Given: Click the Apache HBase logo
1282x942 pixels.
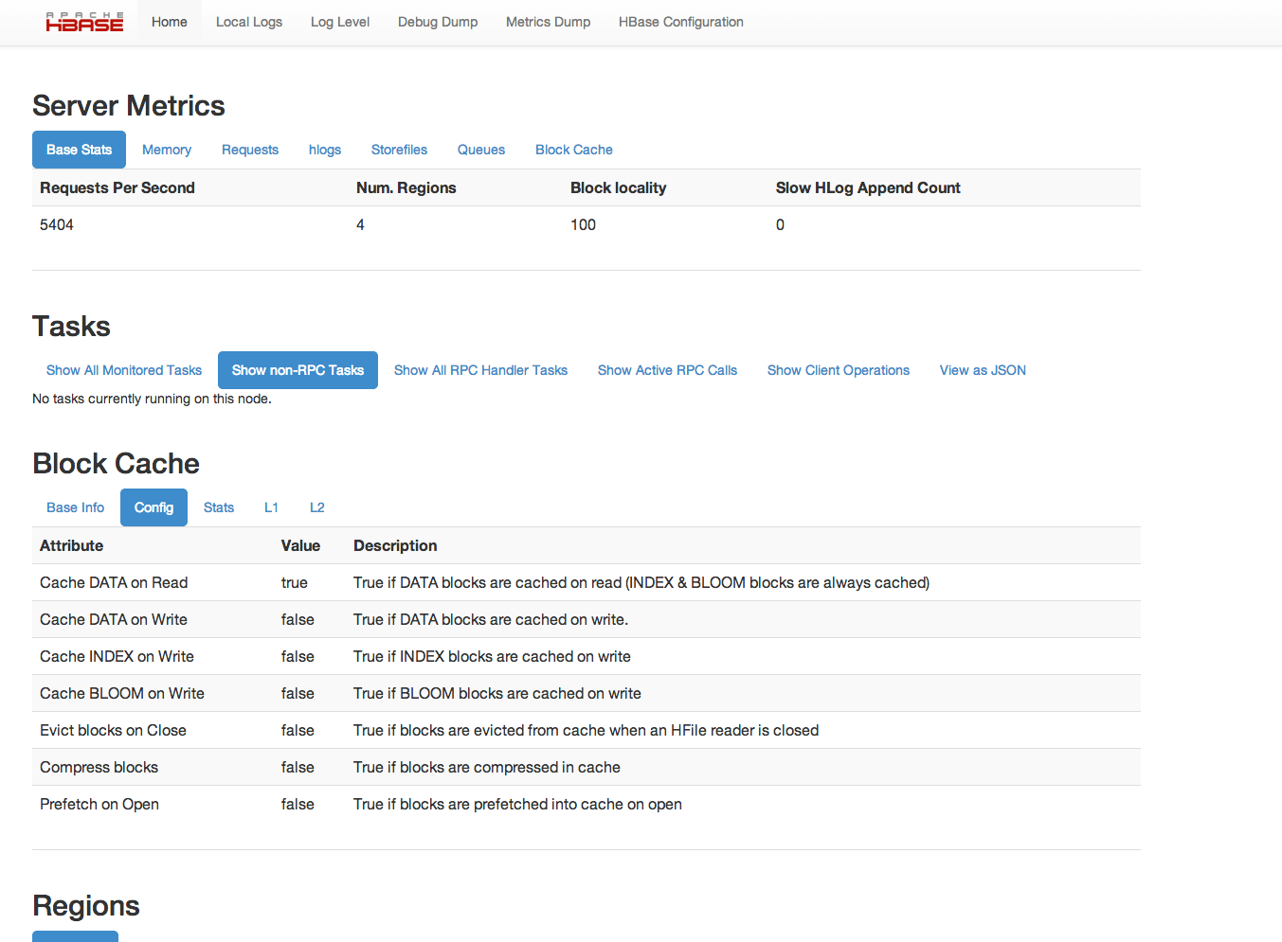Looking at the screenshot, I should pyautogui.click(x=84, y=22).
